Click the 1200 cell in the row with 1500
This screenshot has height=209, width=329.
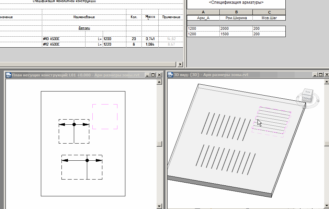(x=203, y=34)
